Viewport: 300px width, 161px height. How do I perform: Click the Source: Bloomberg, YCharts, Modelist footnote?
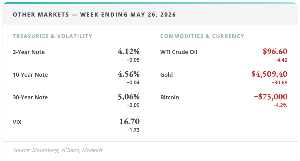58,150
